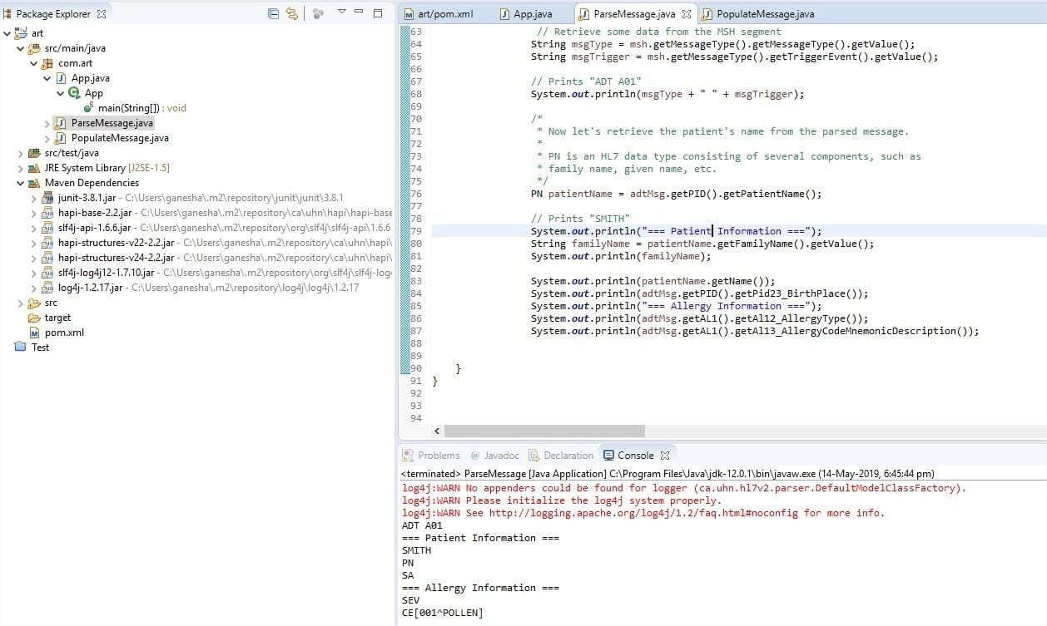Screen dimensions: 1047x626
Task: Collapse the com.art package arrow
Action: pyautogui.click(x=34, y=63)
